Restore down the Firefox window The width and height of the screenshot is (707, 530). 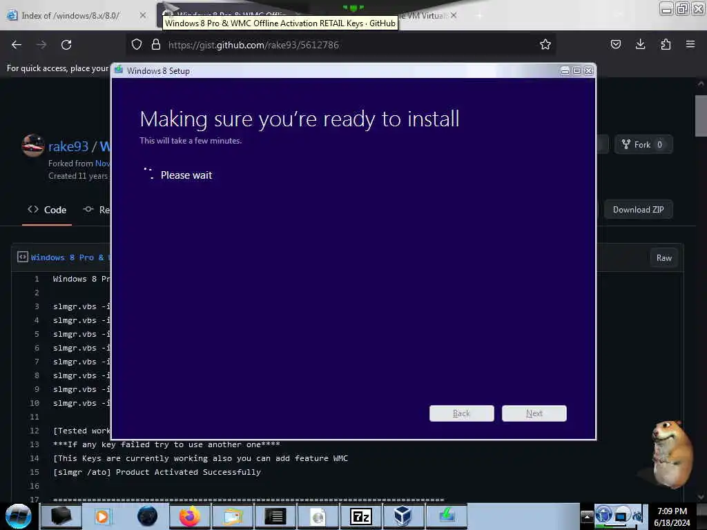pyautogui.click(x=682, y=8)
